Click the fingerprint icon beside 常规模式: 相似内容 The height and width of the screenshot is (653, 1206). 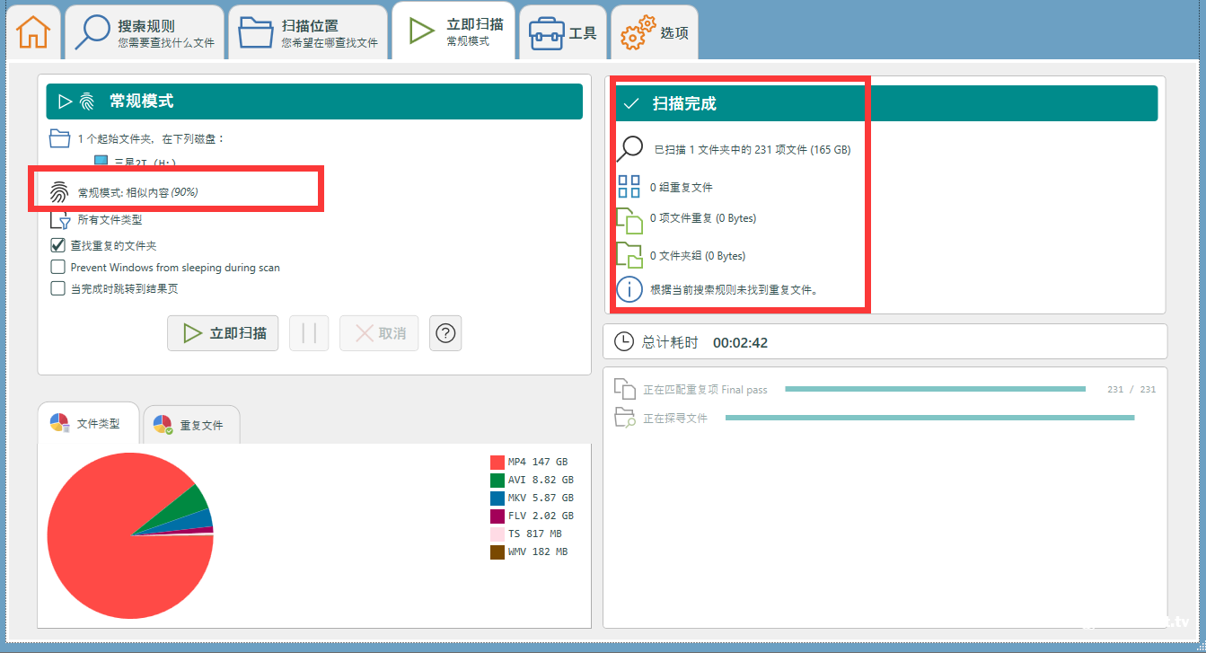(x=59, y=191)
